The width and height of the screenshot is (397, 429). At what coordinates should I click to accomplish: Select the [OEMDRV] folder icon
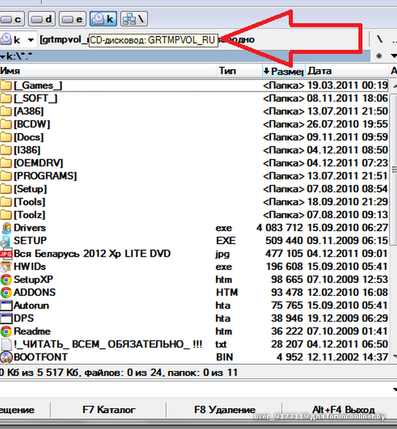6,163
